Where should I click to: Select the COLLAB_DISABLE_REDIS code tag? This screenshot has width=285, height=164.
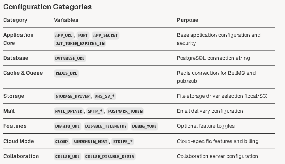110,157
